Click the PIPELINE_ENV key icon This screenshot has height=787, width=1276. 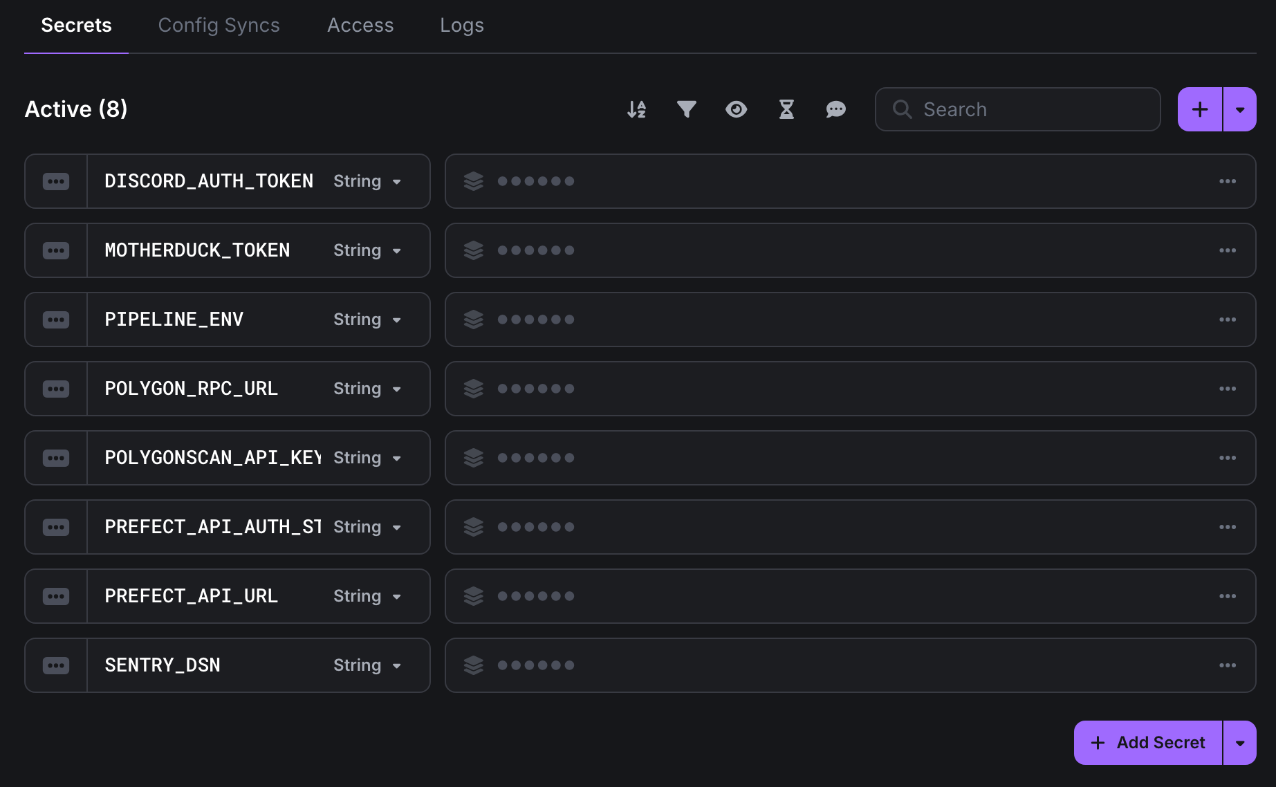click(x=56, y=320)
